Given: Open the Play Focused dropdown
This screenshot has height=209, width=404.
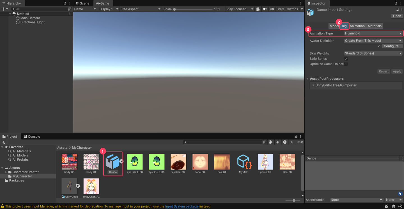Looking at the screenshot, I should (x=240, y=9).
